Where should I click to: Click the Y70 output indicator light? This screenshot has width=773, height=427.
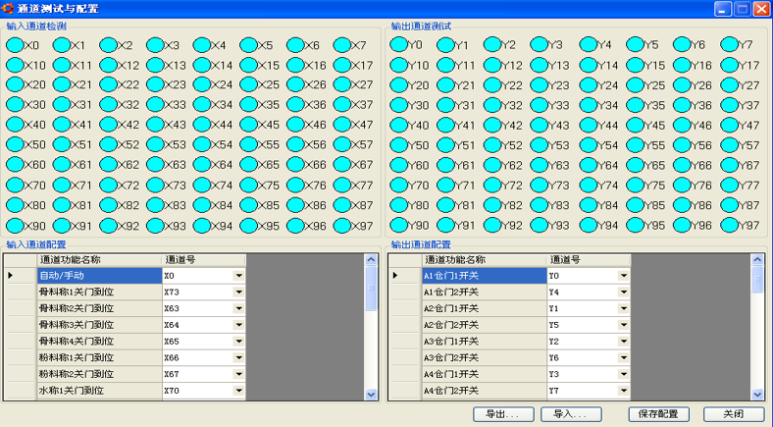click(x=398, y=185)
